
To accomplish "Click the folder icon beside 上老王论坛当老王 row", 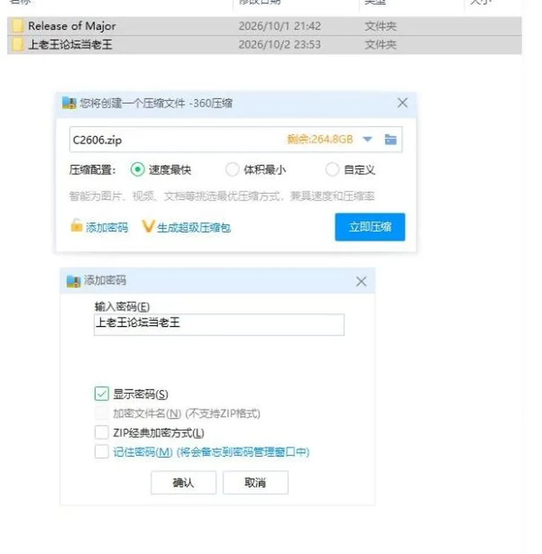I will click(18, 45).
